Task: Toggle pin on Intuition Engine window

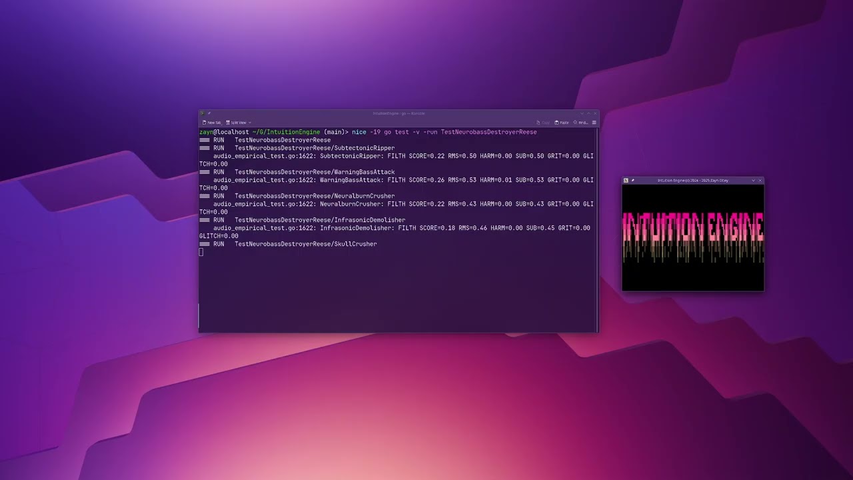Action: 632,181
